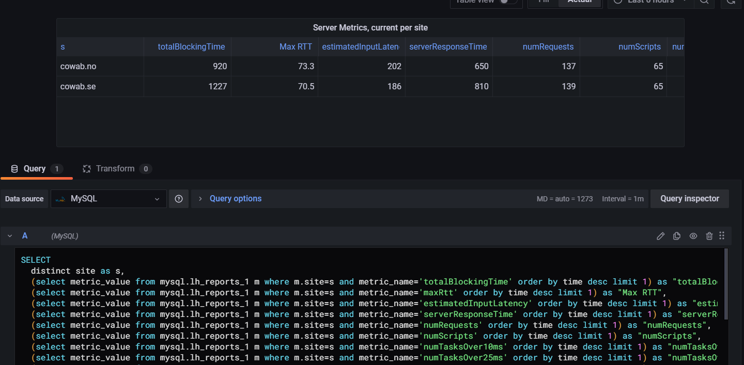Disable query A with the eye toggle

(693, 236)
